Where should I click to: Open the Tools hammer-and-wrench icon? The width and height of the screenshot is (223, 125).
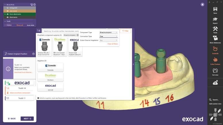215,29
